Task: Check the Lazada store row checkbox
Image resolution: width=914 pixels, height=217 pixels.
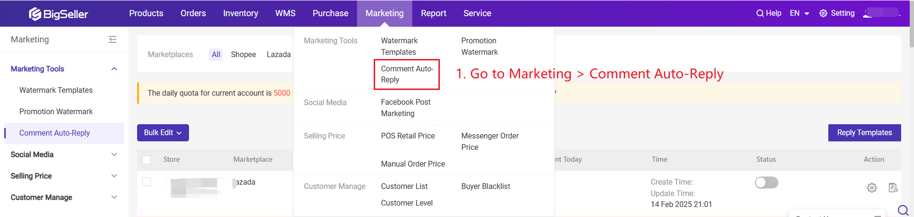Action: click(x=147, y=182)
